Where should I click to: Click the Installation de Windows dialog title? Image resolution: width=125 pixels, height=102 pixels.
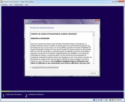[39, 22]
